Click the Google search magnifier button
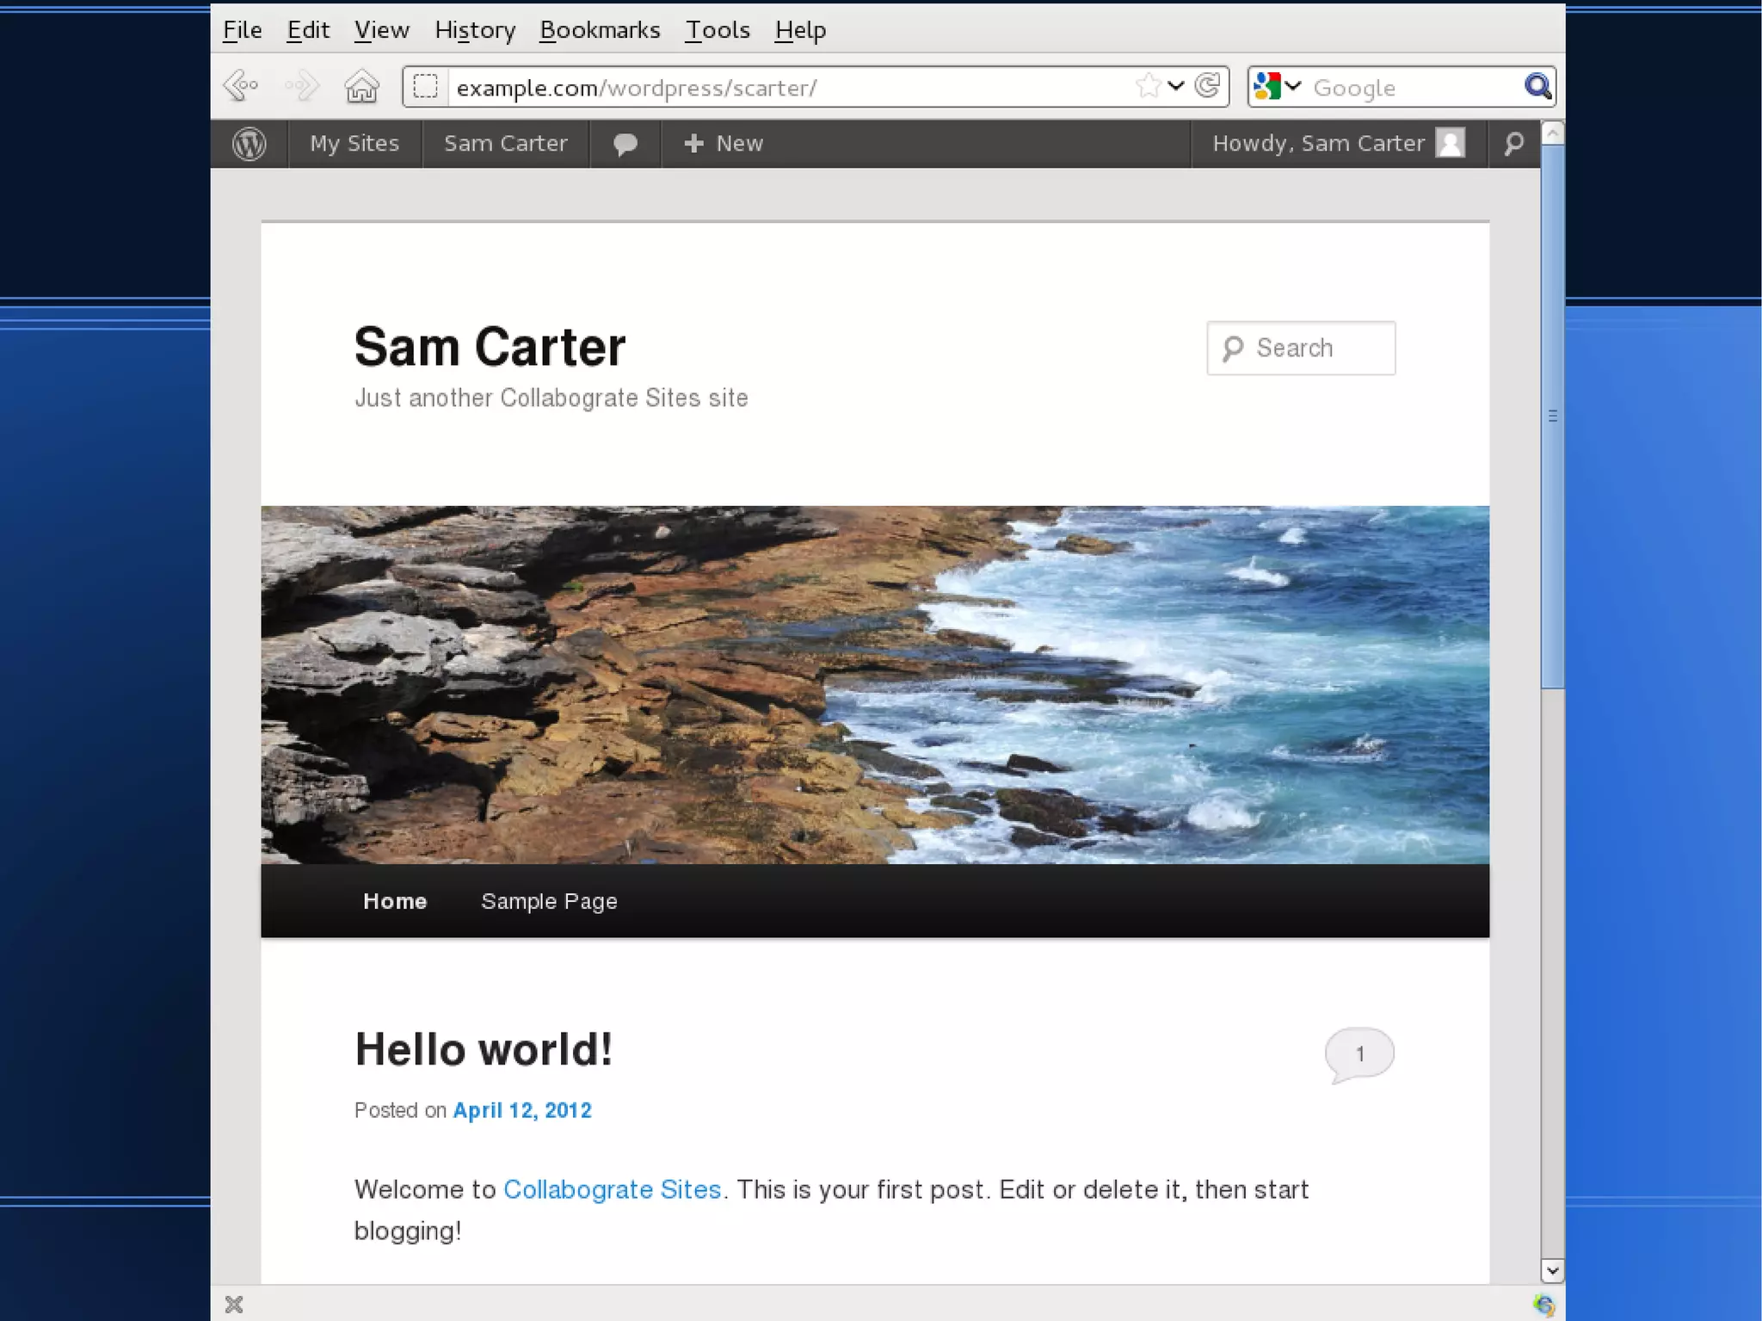 1537,86
